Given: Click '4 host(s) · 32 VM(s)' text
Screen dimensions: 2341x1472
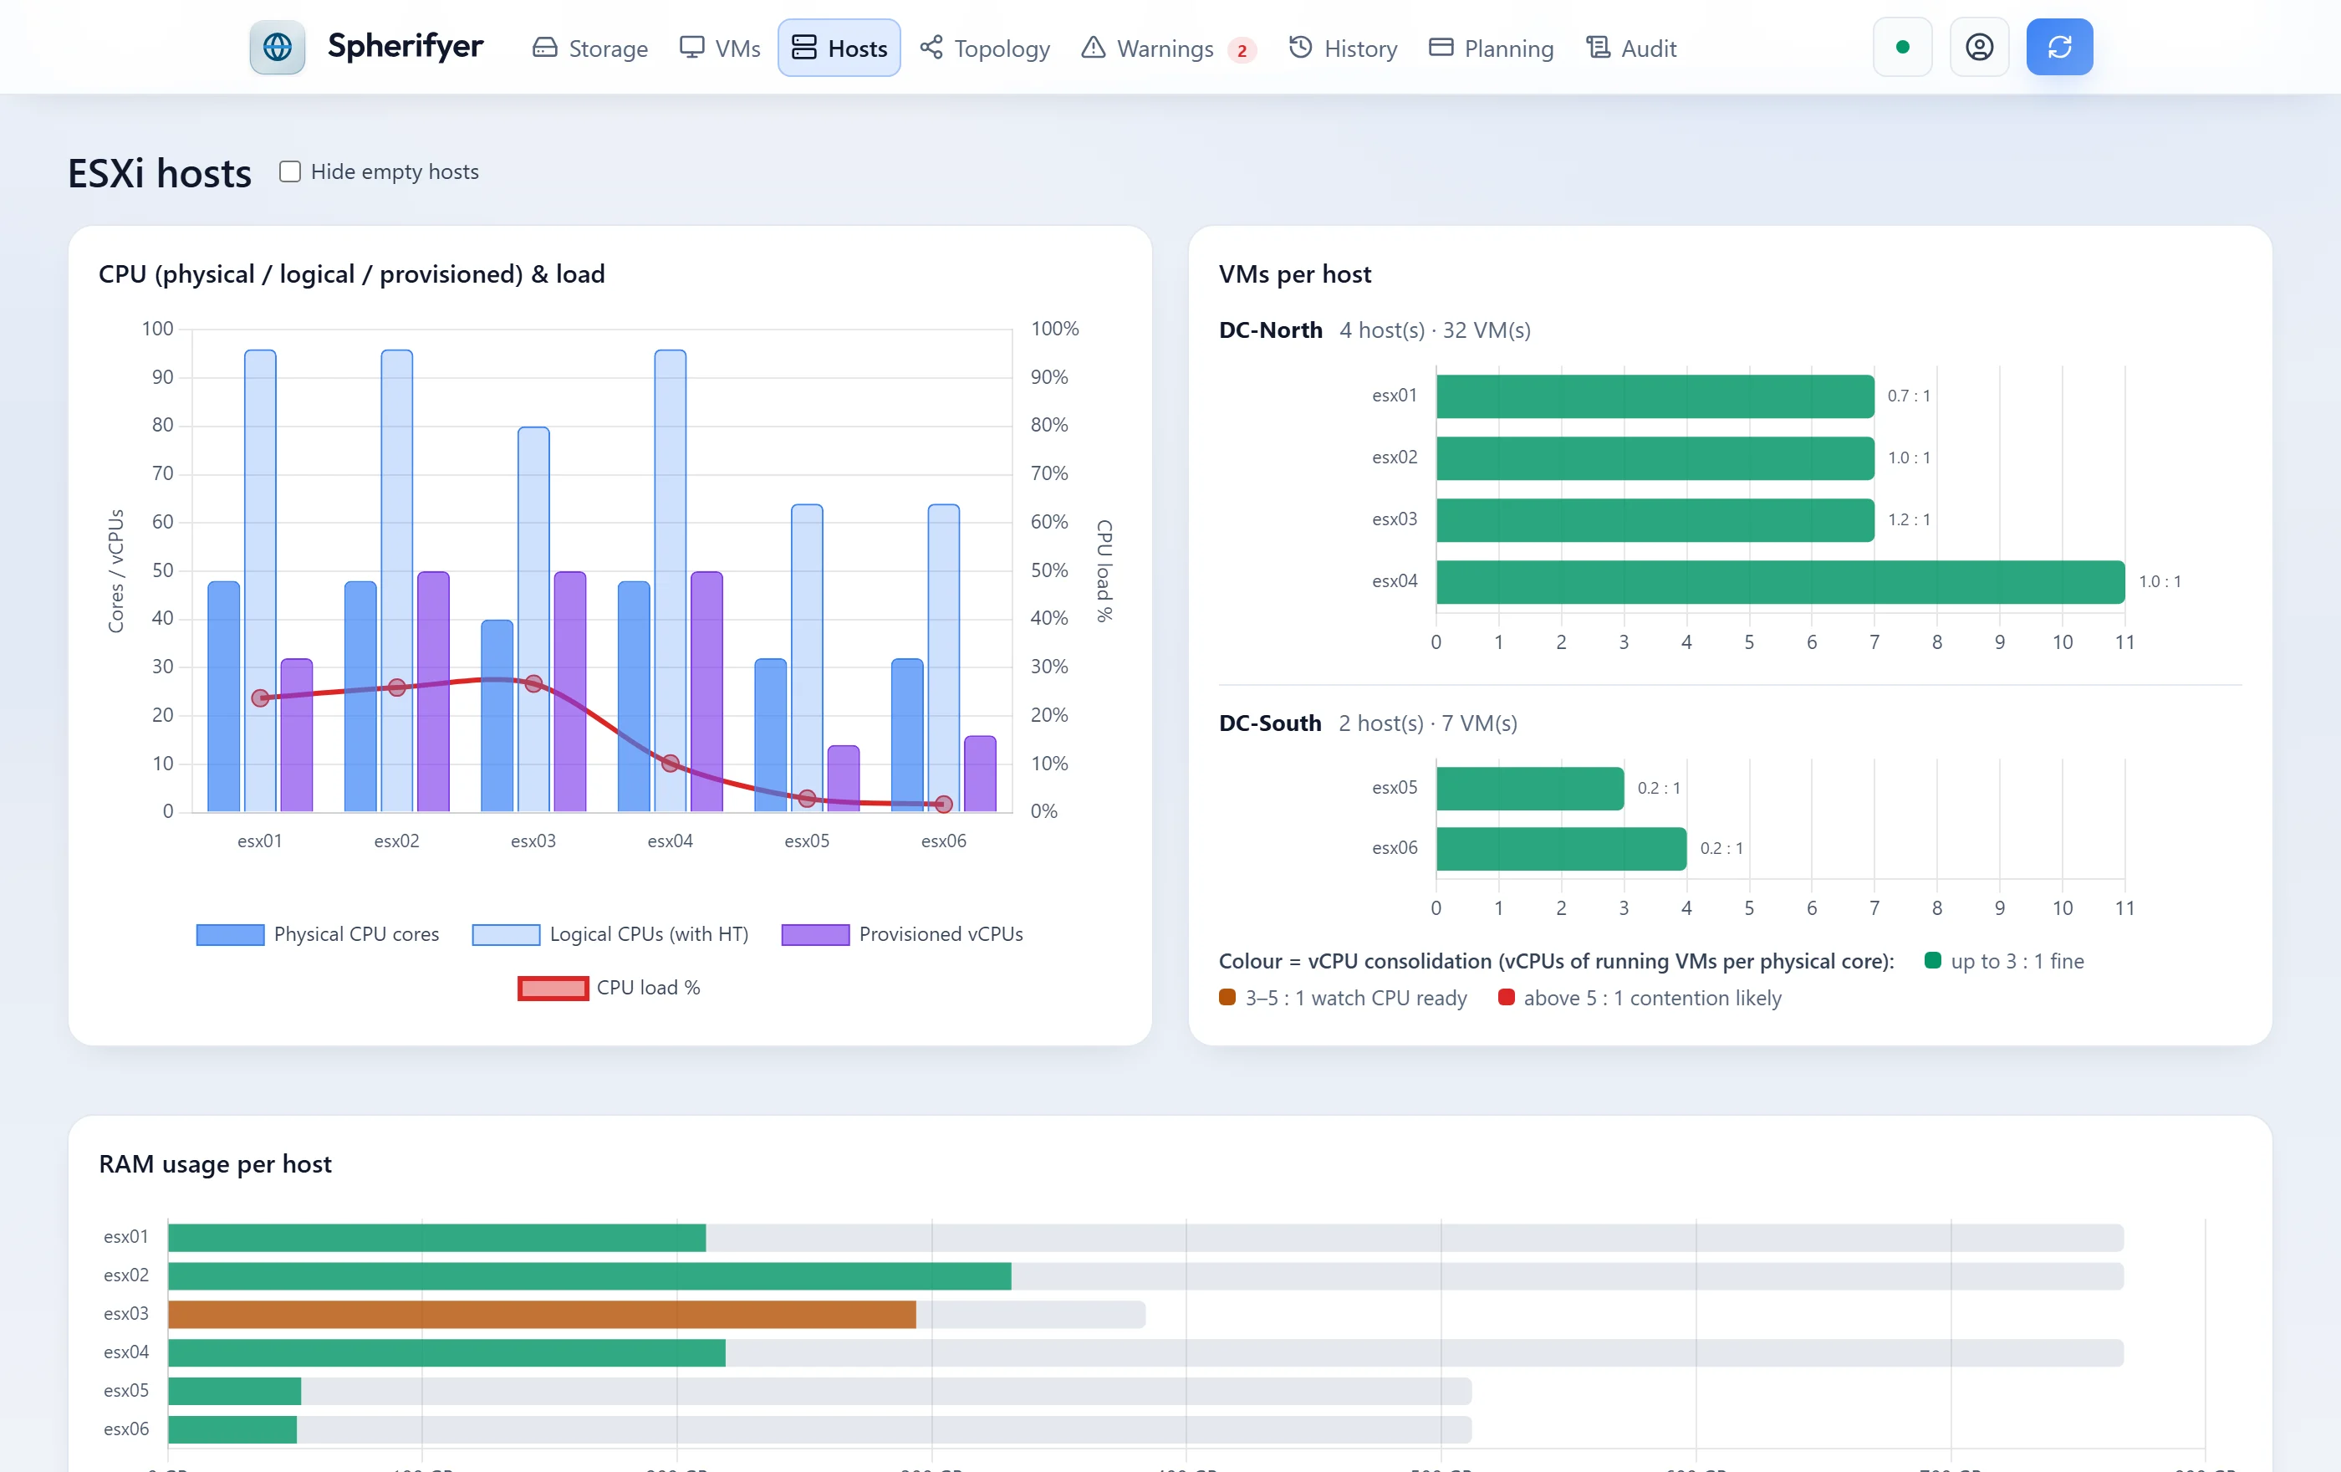Looking at the screenshot, I should point(1435,330).
